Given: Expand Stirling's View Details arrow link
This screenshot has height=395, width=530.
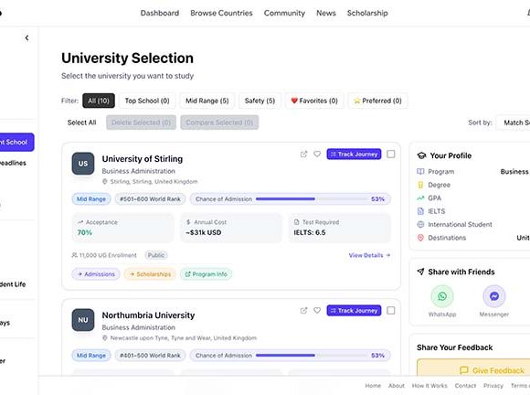Looking at the screenshot, I should click(369, 255).
